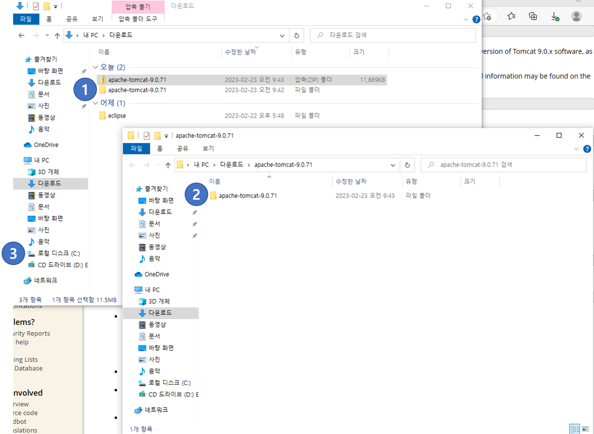Viewport: 594px width, 434px height.
Task: Click new folder quick access icon in front window
Action: click(x=158, y=136)
